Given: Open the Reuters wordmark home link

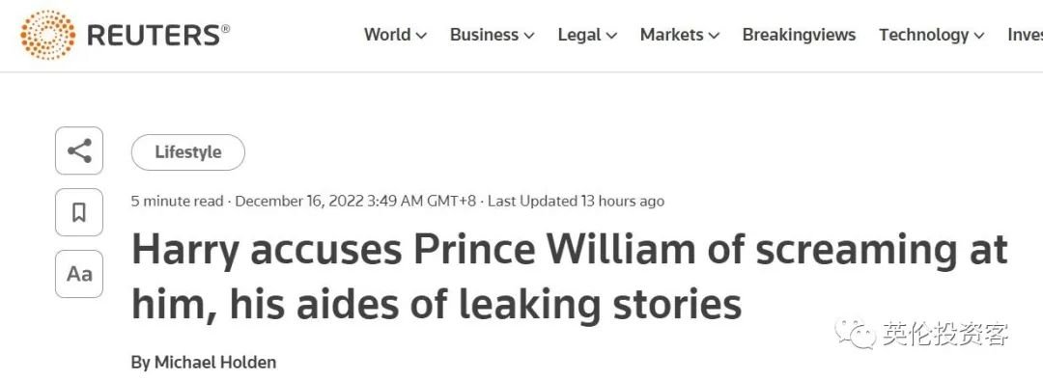Looking at the screenshot, I should tap(158, 36).
